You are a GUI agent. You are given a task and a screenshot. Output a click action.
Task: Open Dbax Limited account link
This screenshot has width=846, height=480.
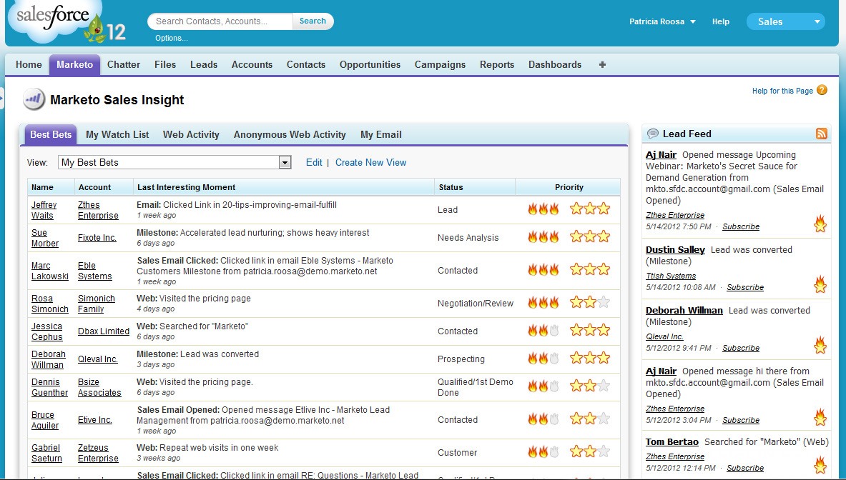coord(104,331)
